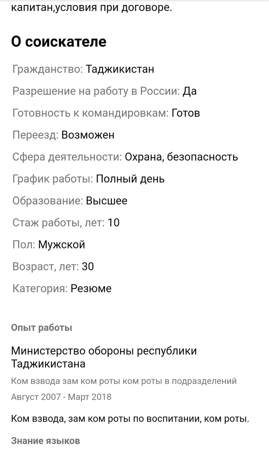Click the 'Стаж работы, лет' label
This screenshot has width=269, height=449.
(x=58, y=223)
